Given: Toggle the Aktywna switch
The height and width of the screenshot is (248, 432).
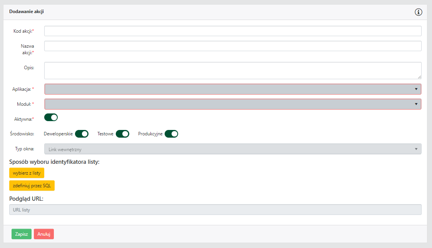Looking at the screenshot, I should click(51, 117).
